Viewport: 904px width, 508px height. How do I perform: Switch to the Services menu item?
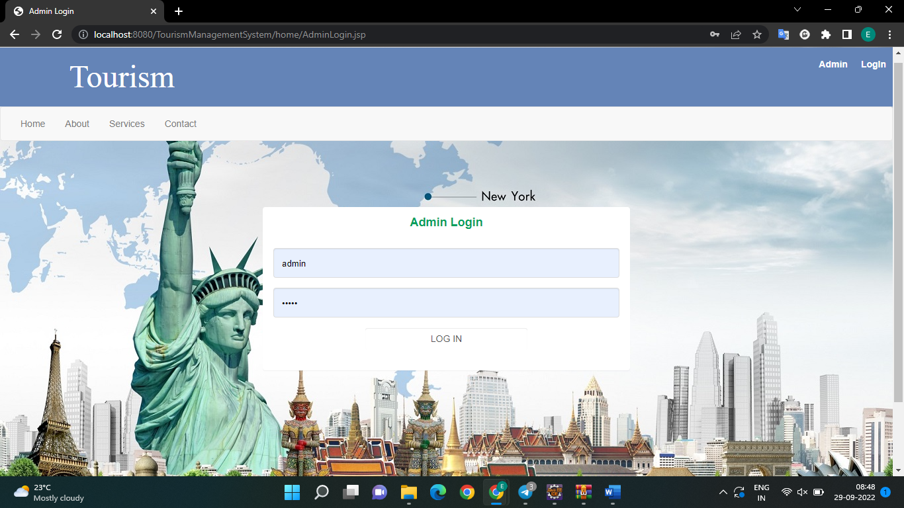pos(126,124)
